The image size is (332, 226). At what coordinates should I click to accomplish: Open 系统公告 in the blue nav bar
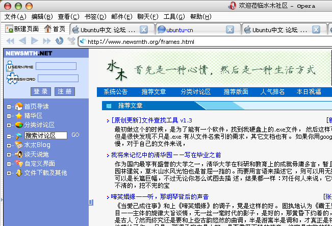[116, 92]
